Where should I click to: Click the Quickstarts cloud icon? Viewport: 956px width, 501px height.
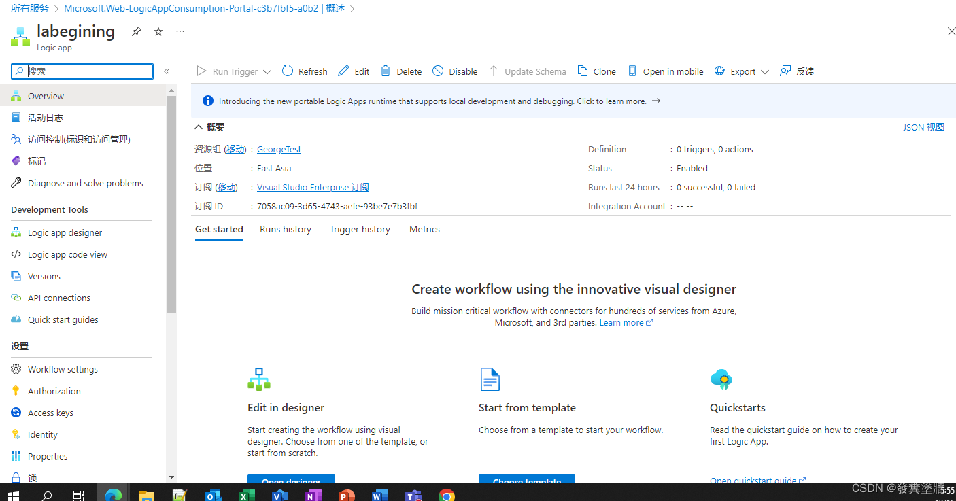click(721, 379)
